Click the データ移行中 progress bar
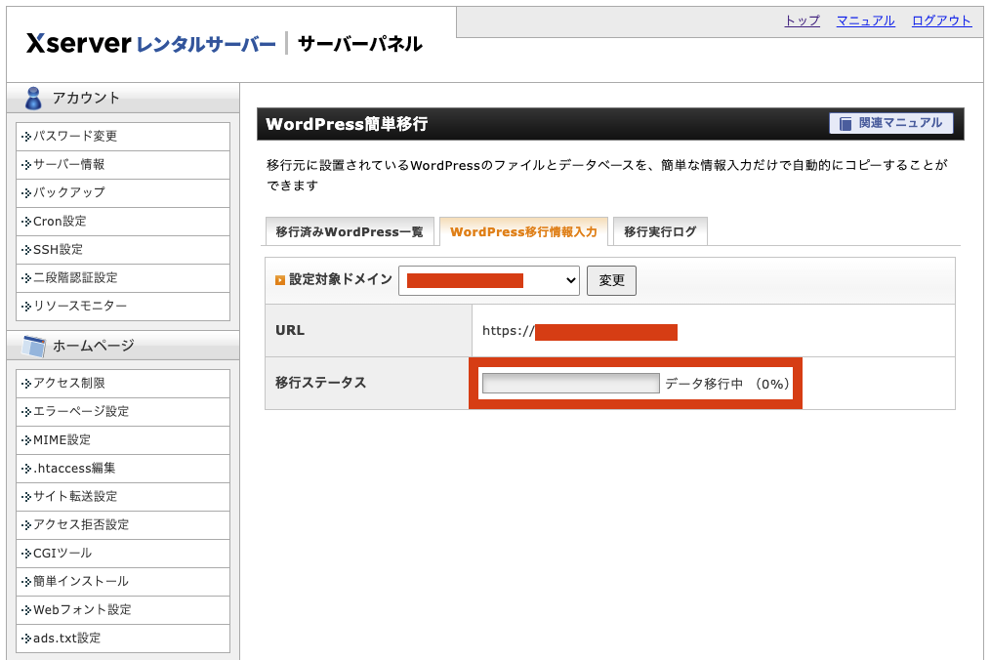Viewport: 990px width, 660px height. click(x=571, y=384)
